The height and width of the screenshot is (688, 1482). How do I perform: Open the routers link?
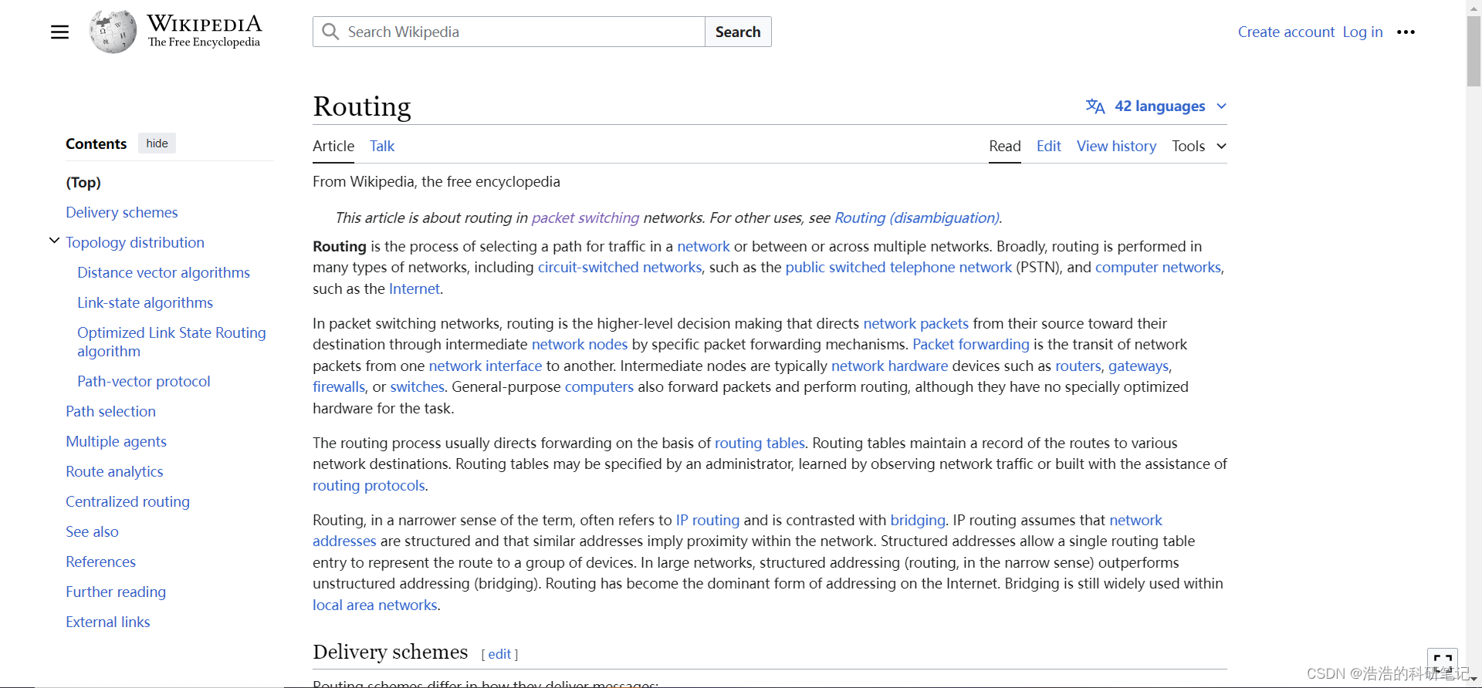tap(1078, 366)
